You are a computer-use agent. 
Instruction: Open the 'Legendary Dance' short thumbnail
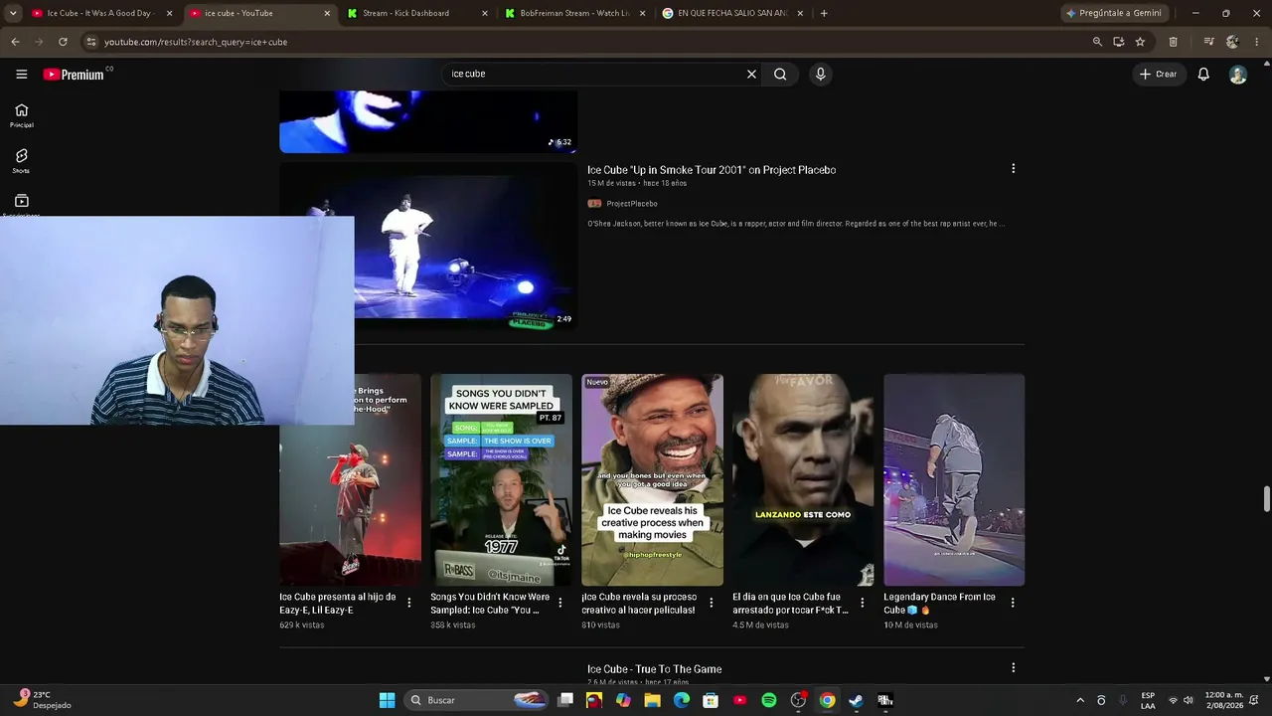click(954, 479)
